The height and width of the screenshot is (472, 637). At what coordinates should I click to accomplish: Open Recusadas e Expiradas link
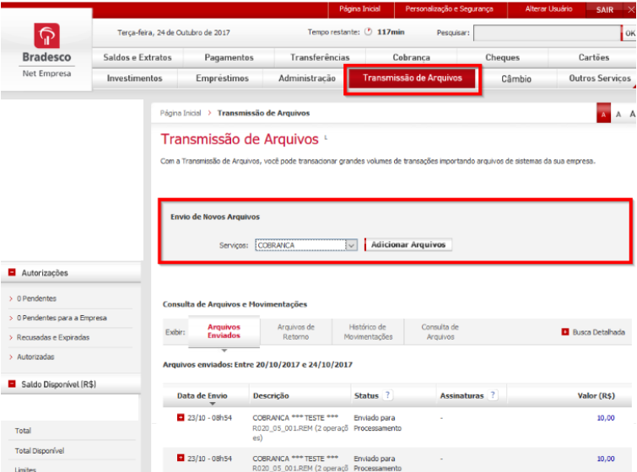click(53, 337)
